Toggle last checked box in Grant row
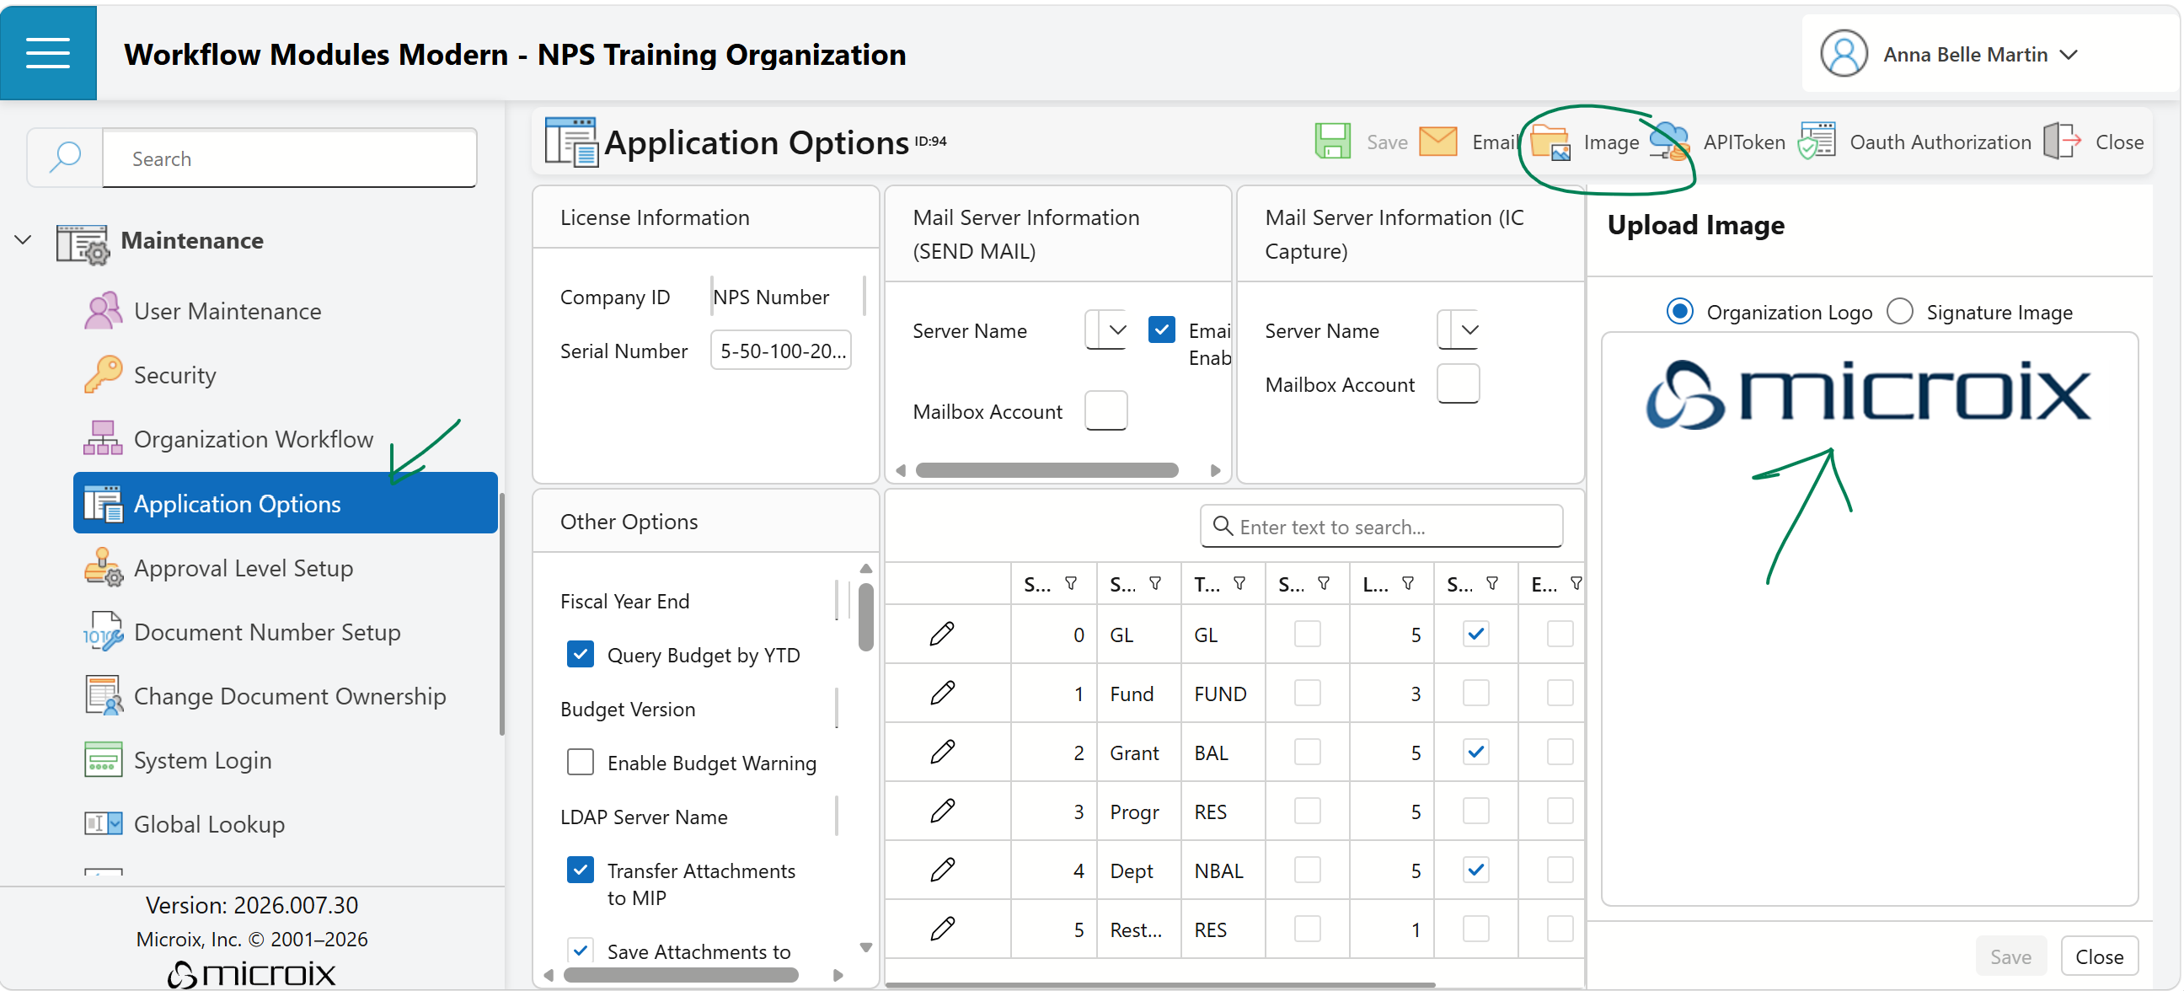Screen dimensions: 2184x991 (x=1476, y=752)
